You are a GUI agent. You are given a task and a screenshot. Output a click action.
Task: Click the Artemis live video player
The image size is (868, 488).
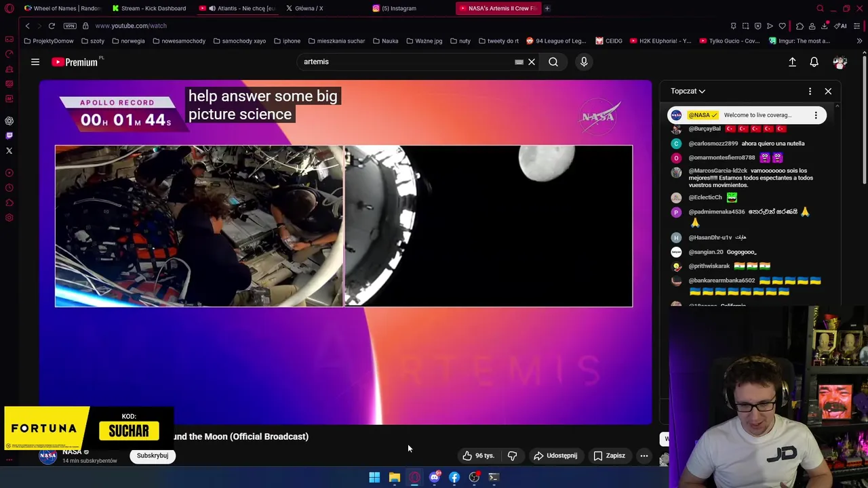click(x=345, y=252)
